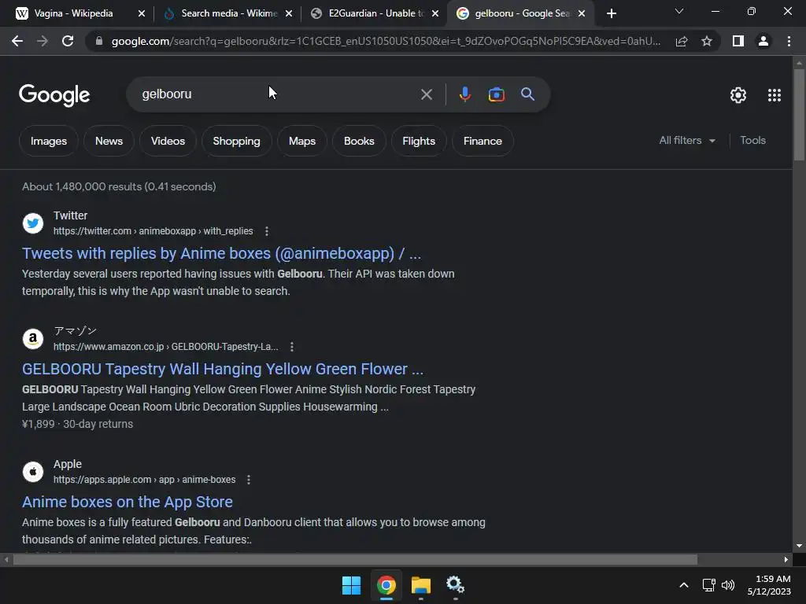
Task: Show hidden system tray icons
Action: [x=684, y=585]
